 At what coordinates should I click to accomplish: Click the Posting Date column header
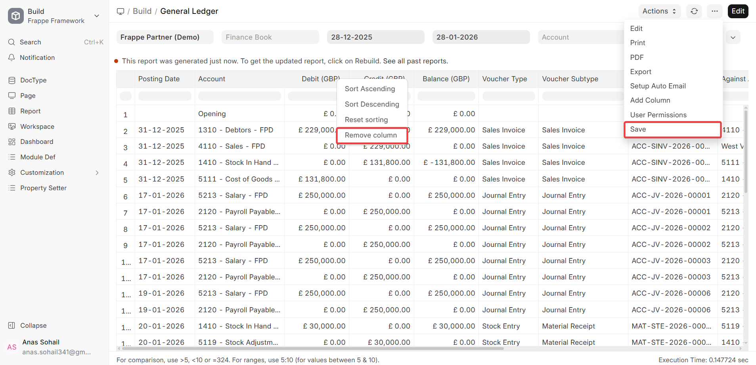(165, 79)
